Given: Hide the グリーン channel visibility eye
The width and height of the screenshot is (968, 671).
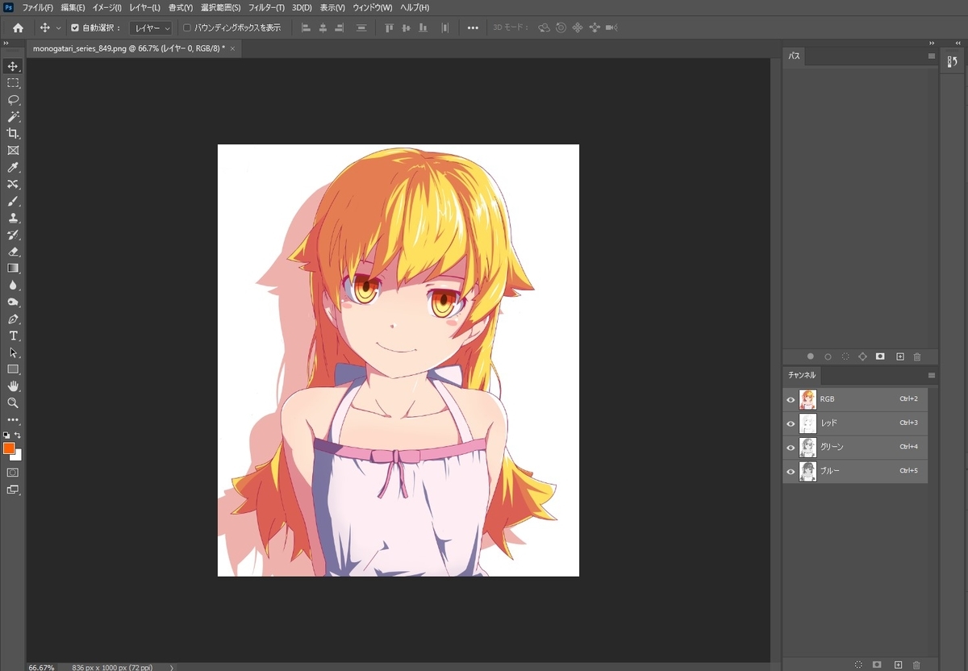Looking at the screenshot, I should pyautogui.click(x=791, y=447).
